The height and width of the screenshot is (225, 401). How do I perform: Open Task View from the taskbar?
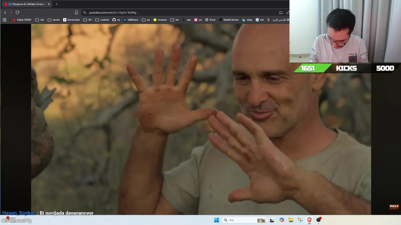(272, 220)
